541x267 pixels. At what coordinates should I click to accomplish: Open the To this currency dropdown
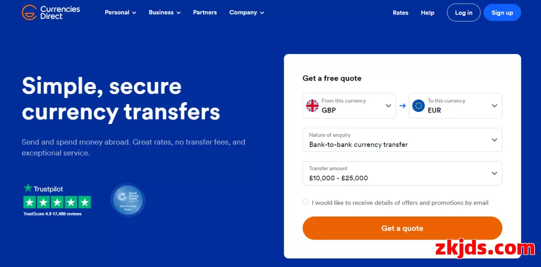(455, 106)
